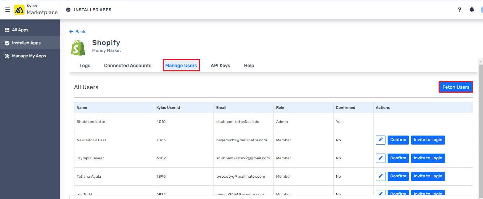Open the Help tab
This screenshot has height=199, width=483.
[249, 66]
